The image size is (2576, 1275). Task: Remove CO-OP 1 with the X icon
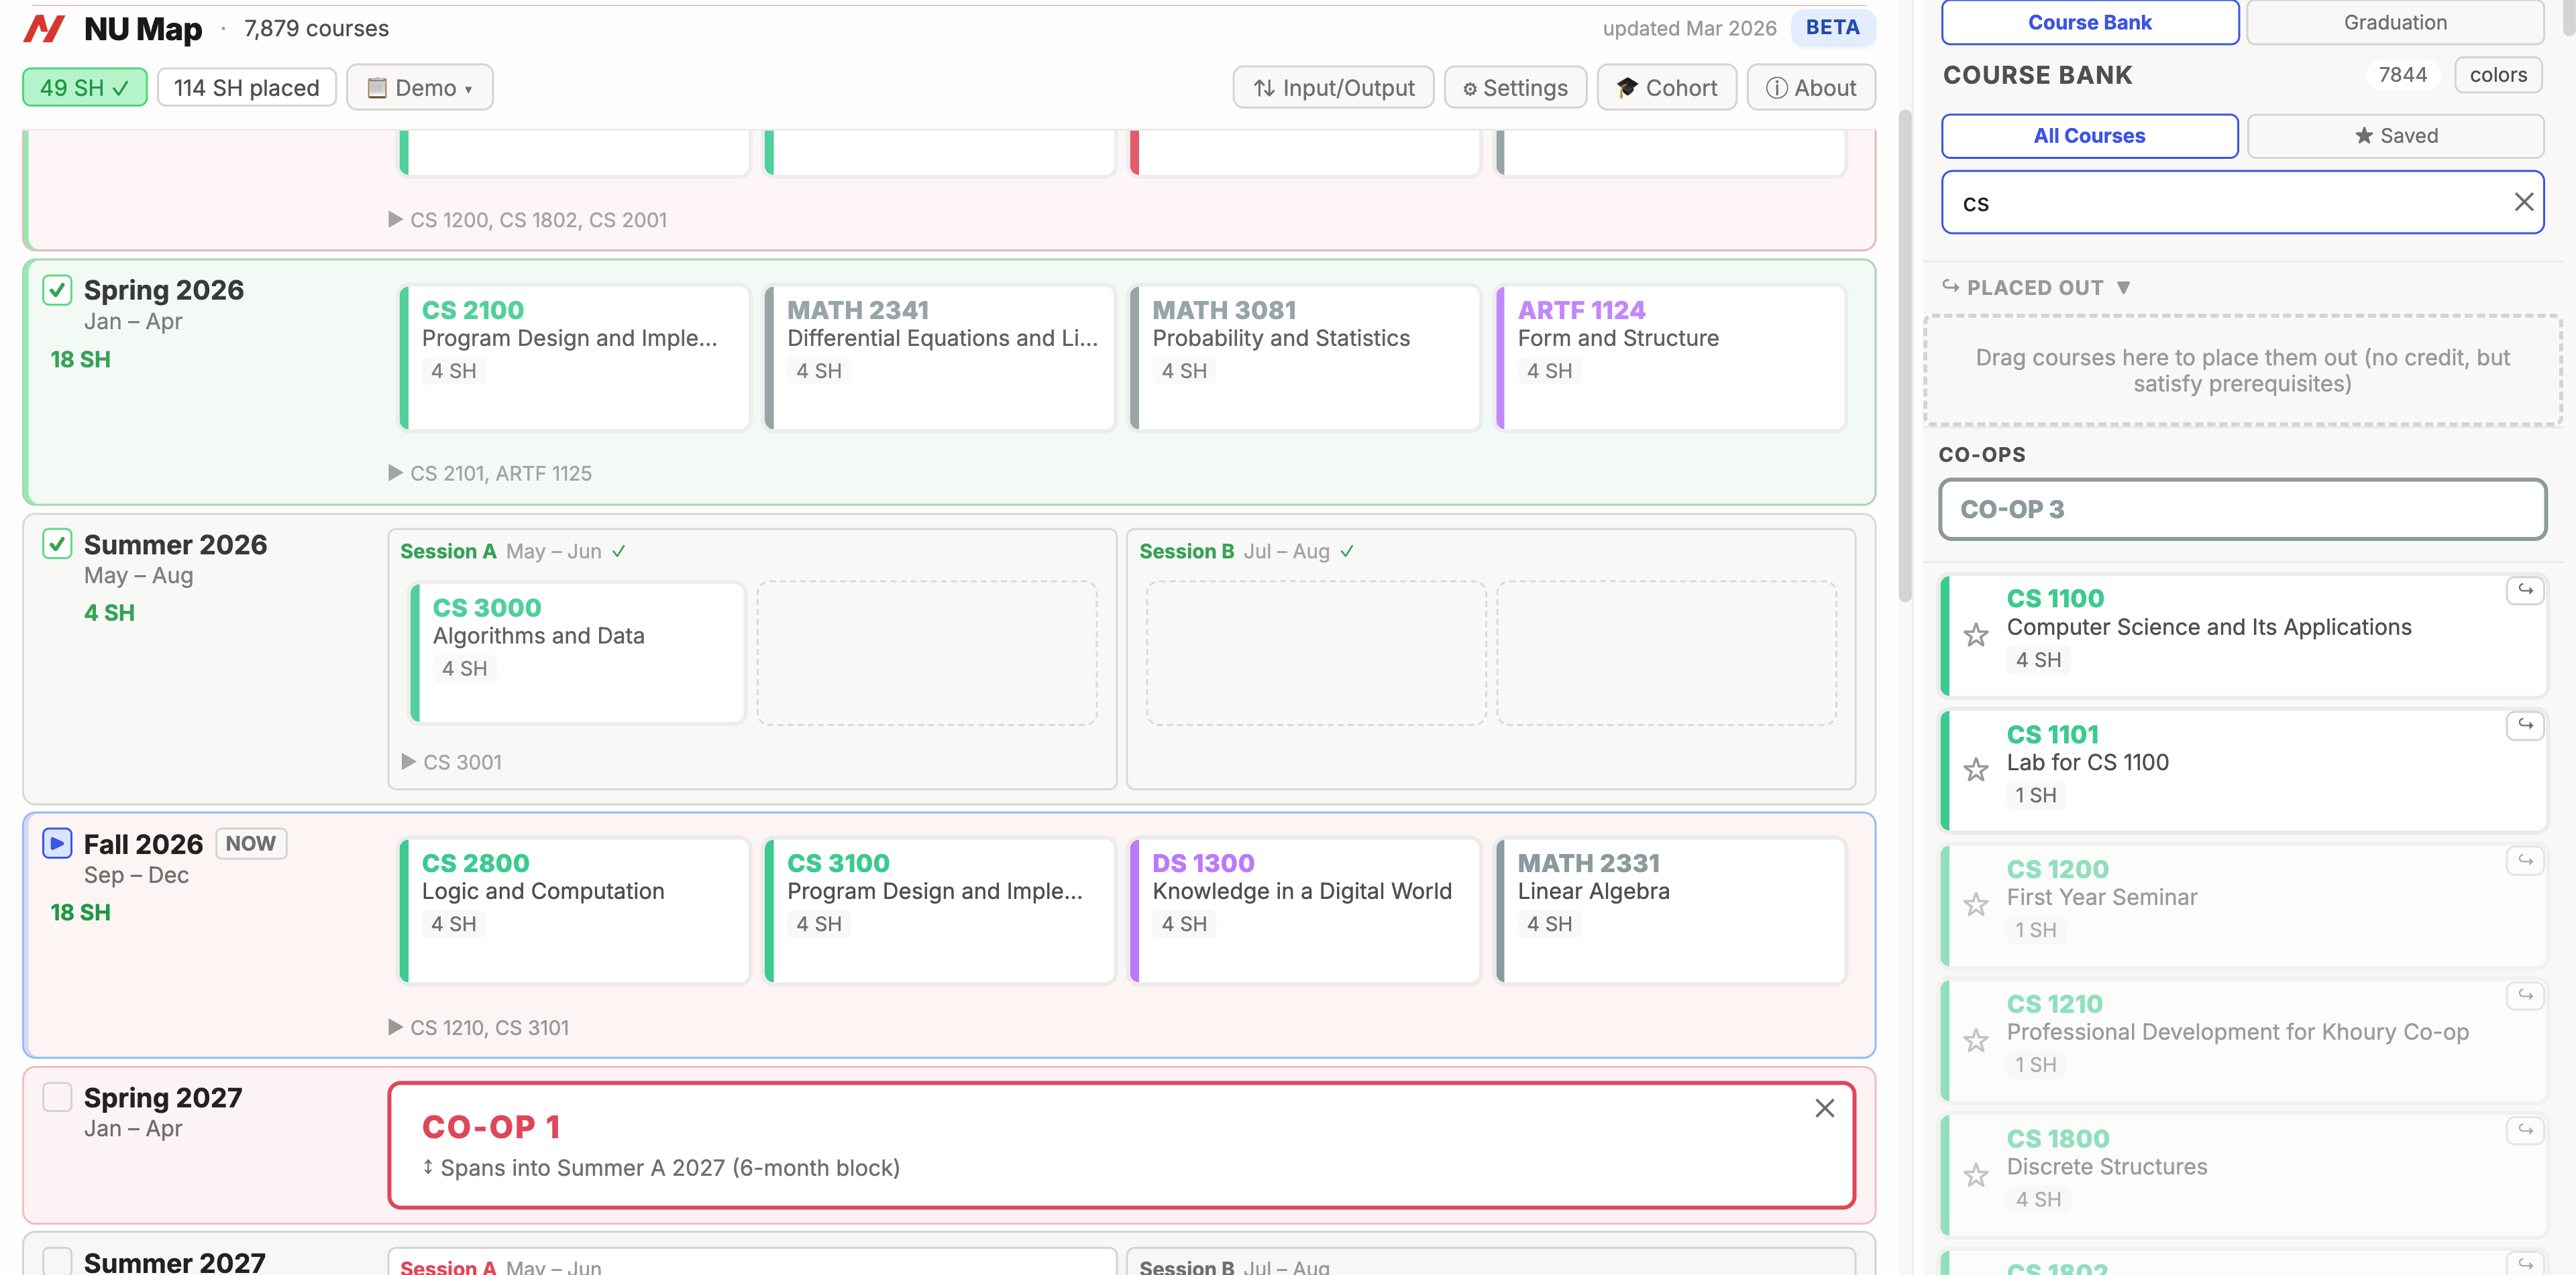pyautogui.click(x=1824, y=1108)
